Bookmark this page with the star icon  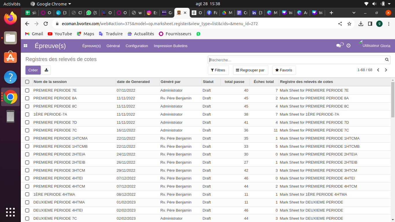point(349,24)
